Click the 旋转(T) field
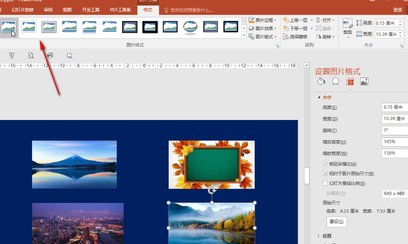Image resolution: width=408 pixels, height=244 pixels. pyautogui.click(x=395, y=130)
